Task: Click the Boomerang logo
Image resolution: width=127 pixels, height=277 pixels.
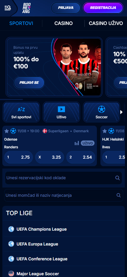Action: click(x=27, y=8)
